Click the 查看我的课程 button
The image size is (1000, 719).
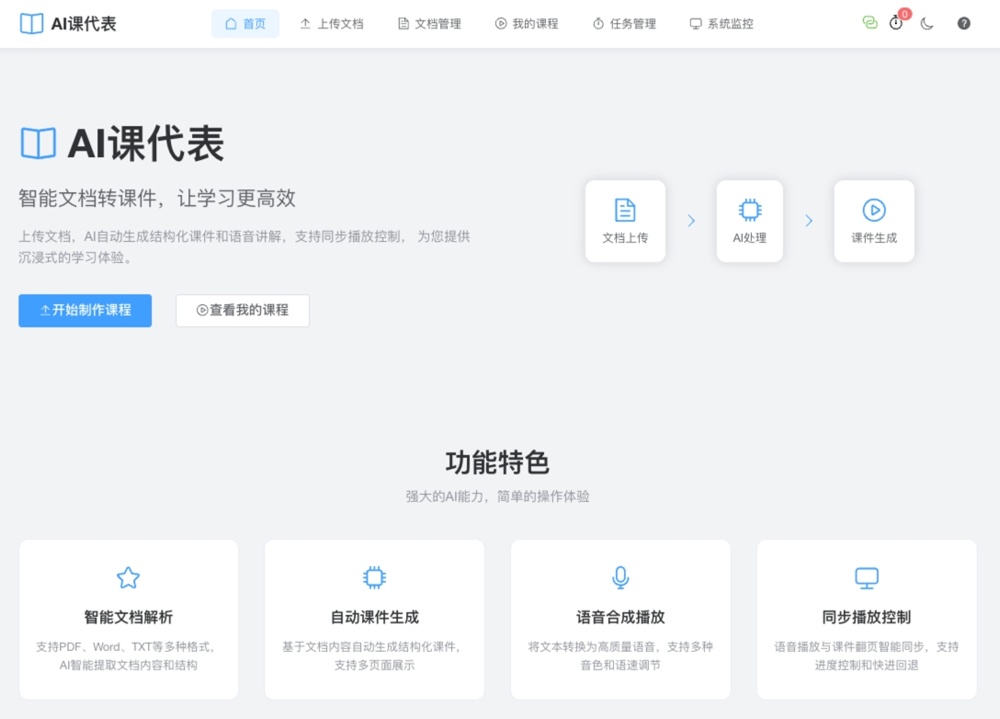tap(243, 311)
